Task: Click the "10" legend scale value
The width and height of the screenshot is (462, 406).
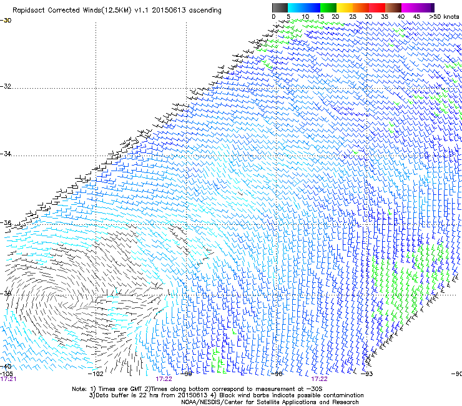Action: coord(305,16)
